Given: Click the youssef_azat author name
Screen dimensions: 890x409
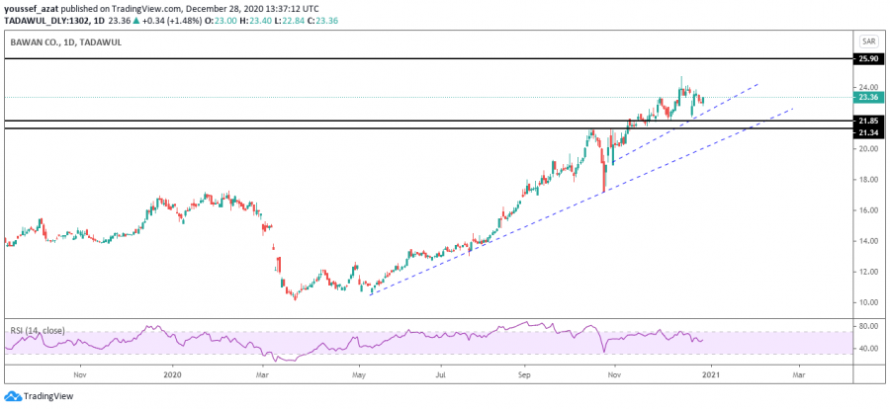Looking at the screenshot, I should tap(34, 6).
